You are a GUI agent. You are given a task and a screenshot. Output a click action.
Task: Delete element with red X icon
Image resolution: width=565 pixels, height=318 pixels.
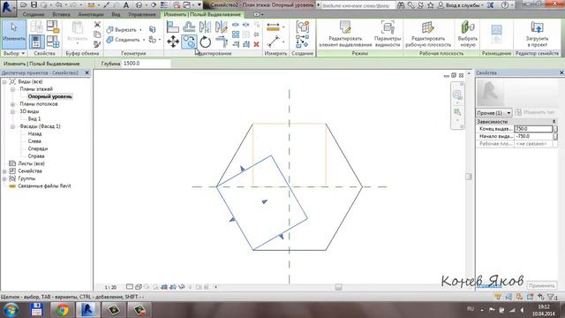pos(256,44)
